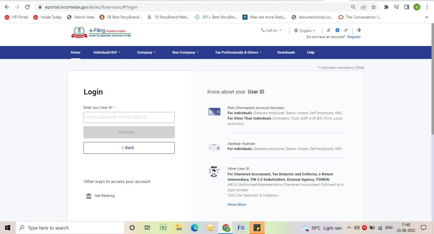Open the Help menu item
This screenshot has width=434, height=234.
pos(311,52)
